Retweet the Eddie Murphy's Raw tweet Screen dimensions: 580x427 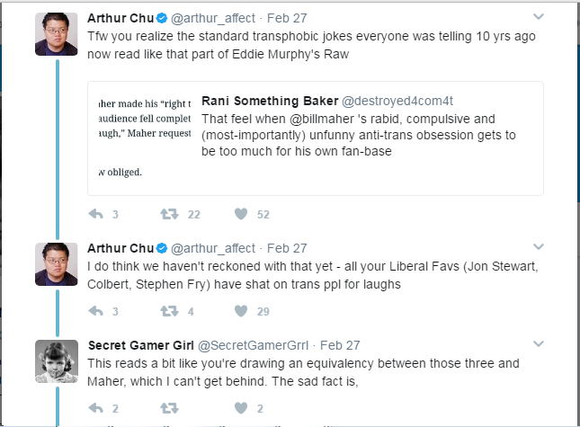[169, 214]
